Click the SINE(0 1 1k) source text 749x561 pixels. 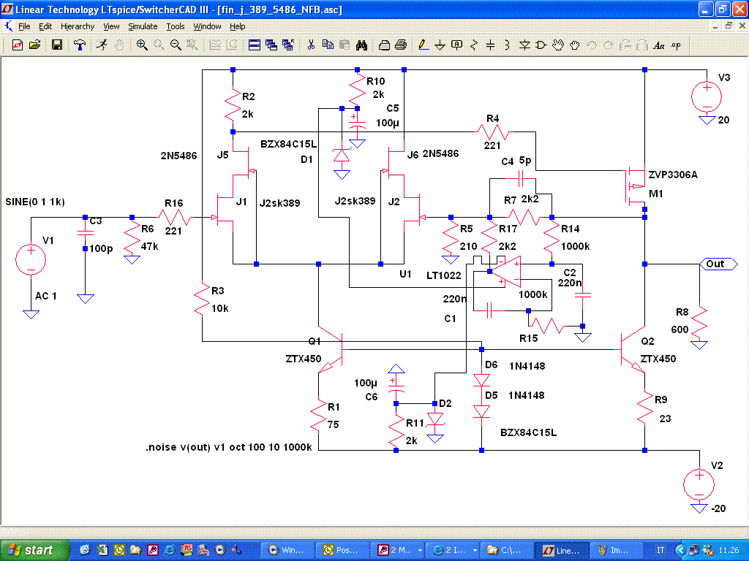pos(35,202)
